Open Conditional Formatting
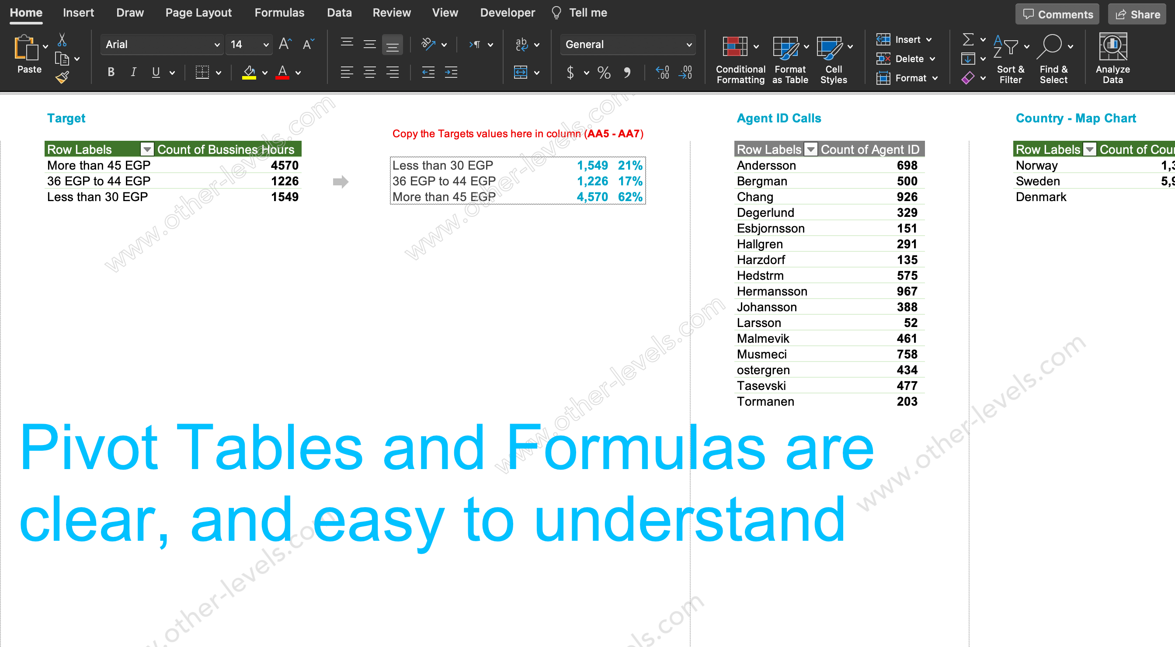This screenshot has height=647, width=1175. coord(740,60)
